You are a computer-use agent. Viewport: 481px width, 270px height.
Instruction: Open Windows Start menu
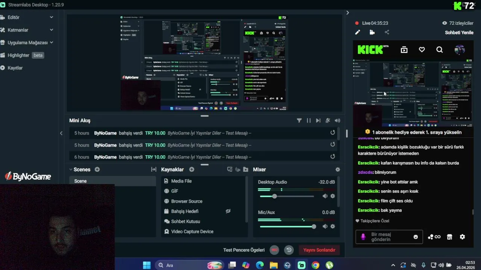tap(147, 265)
